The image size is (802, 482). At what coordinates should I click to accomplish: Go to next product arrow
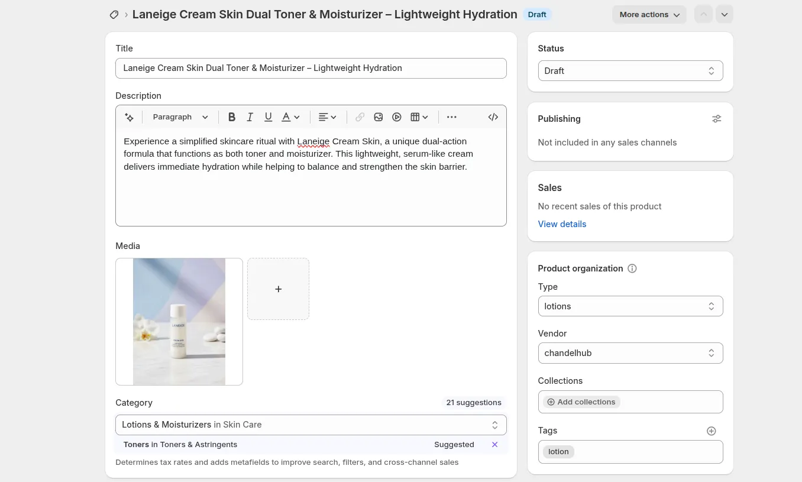point(725,14)
